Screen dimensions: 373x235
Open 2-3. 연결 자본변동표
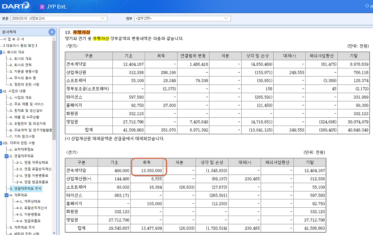(x=32, y=175)
